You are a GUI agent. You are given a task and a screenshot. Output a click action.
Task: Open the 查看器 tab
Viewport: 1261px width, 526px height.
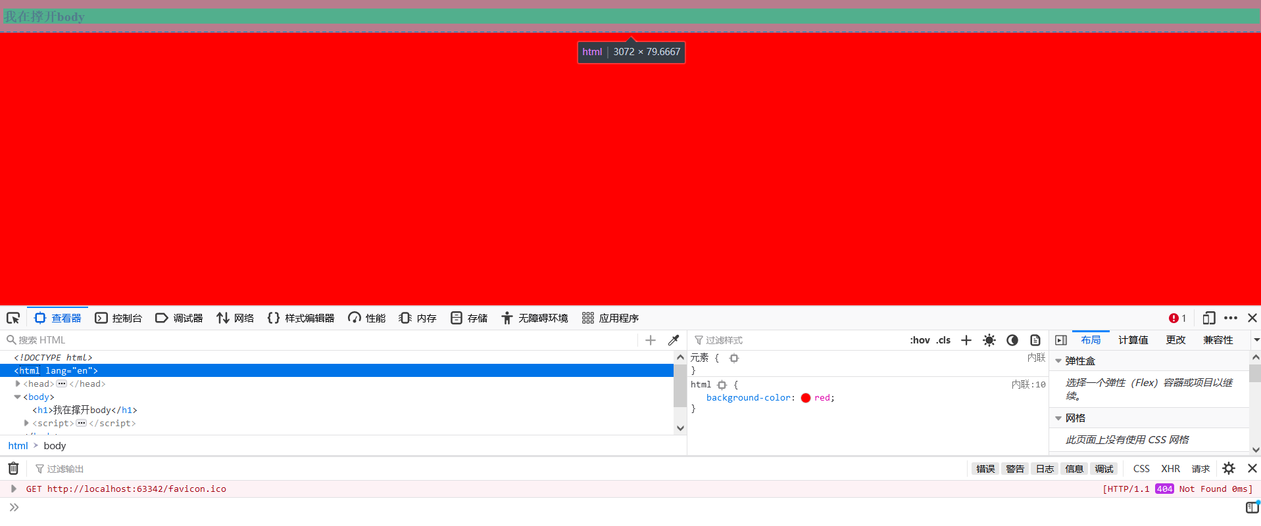tap(58, 318)
